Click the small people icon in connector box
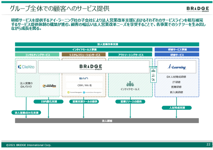 153,71
